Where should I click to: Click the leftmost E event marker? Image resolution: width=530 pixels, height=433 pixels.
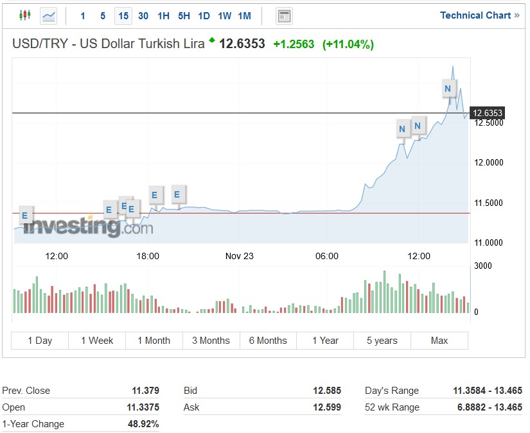click(x=25, y=216)
